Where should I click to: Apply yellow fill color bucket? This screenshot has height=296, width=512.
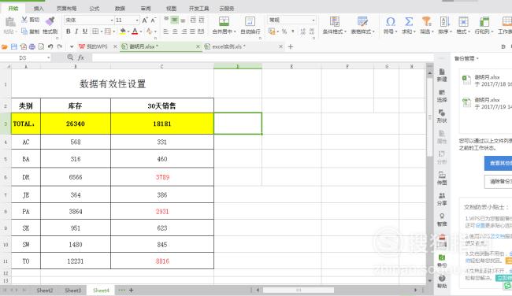click(122, 31)
